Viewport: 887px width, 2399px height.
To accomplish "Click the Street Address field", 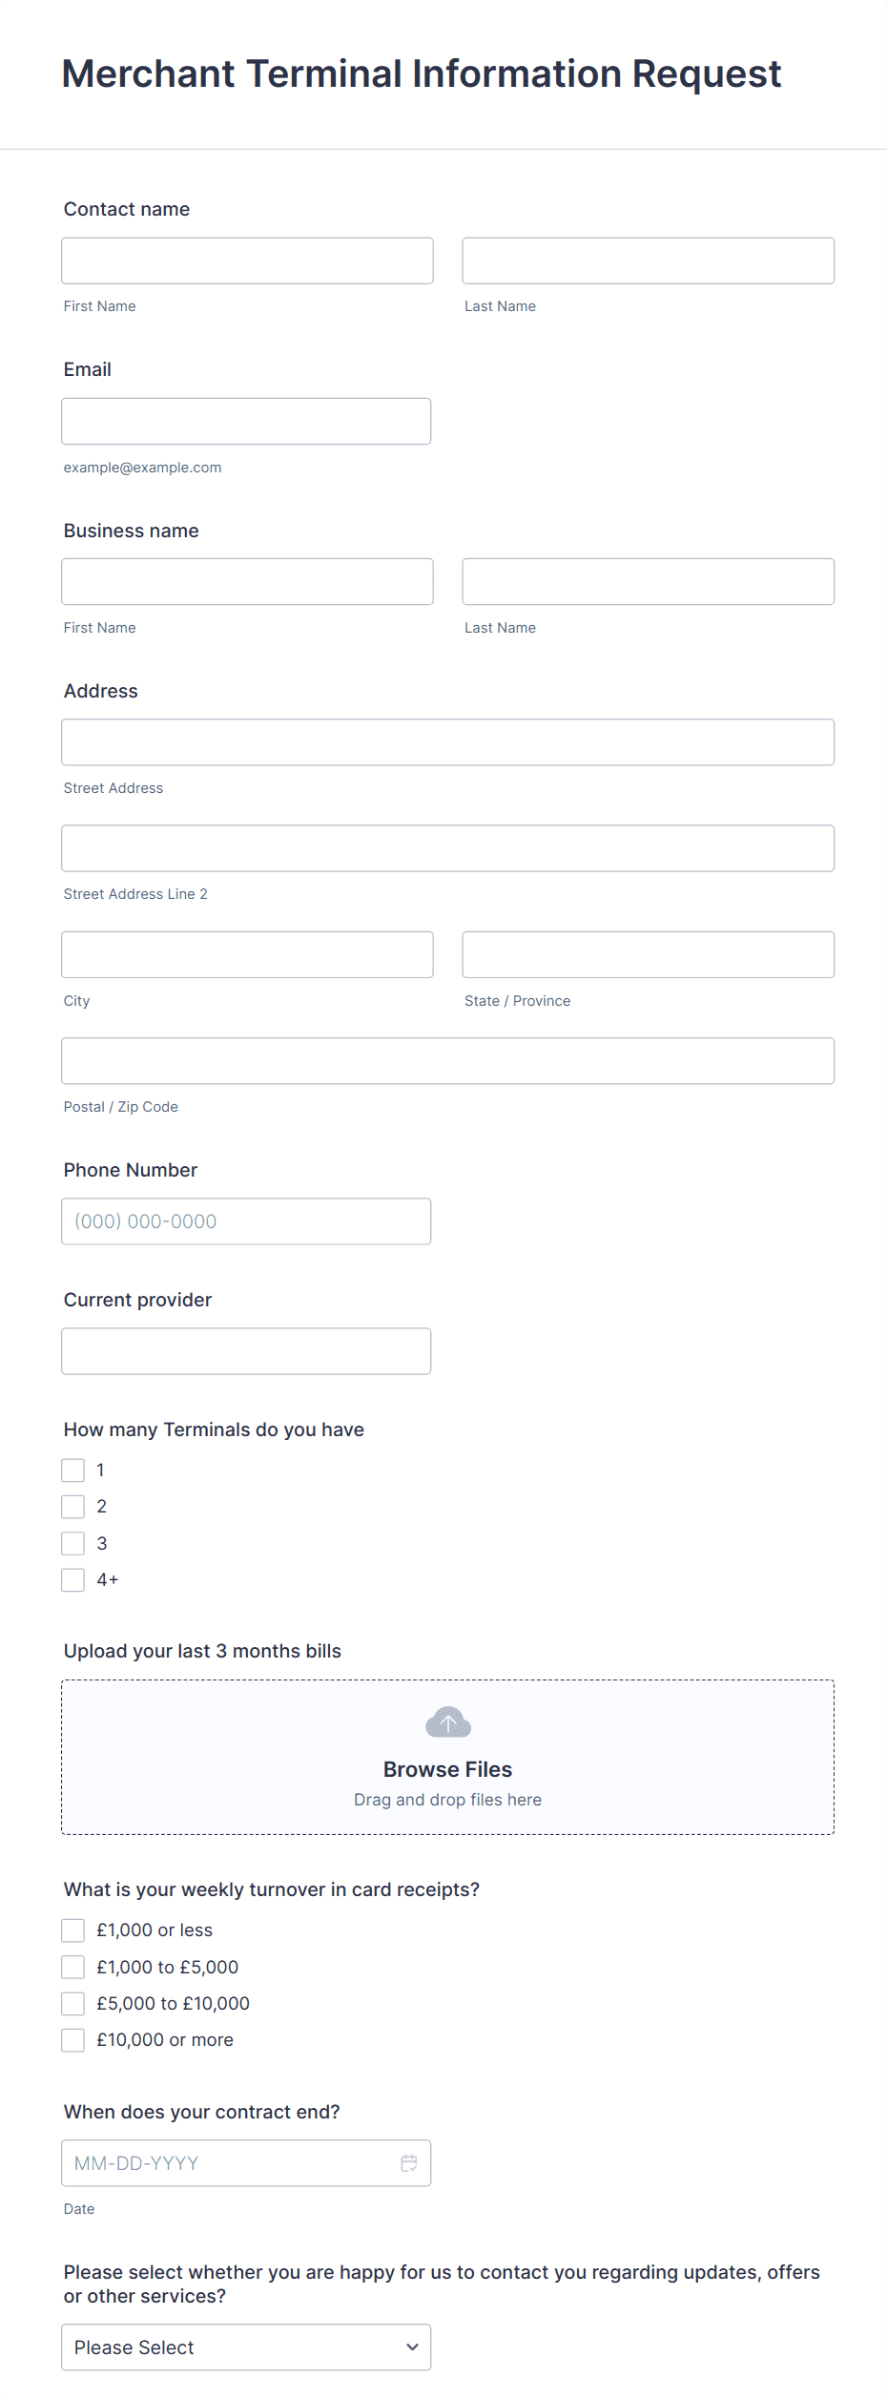I will click(447, 741).
